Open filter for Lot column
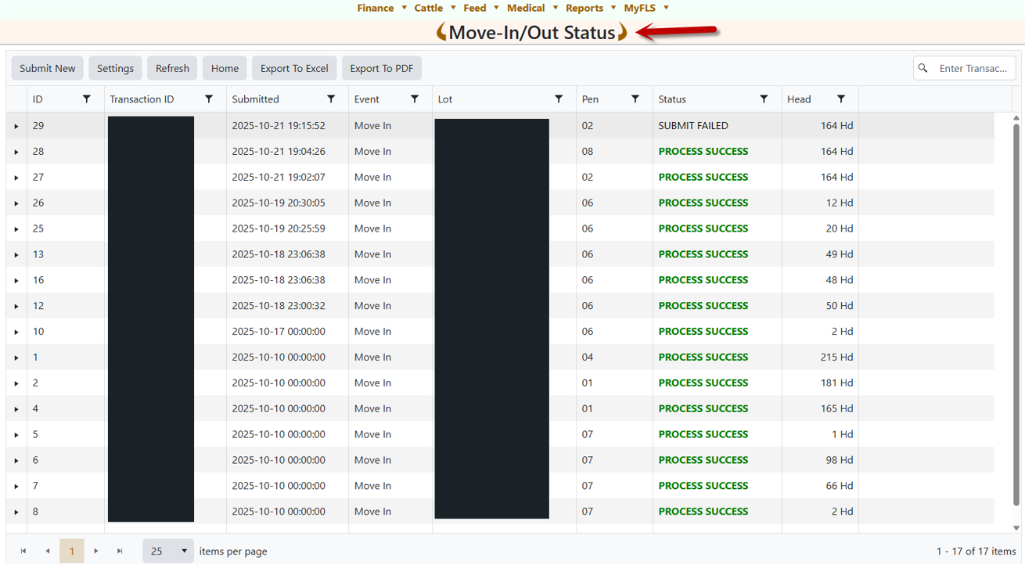This screenshot has height=564, width=1025. pyautogui.click(x=559, y=99)
